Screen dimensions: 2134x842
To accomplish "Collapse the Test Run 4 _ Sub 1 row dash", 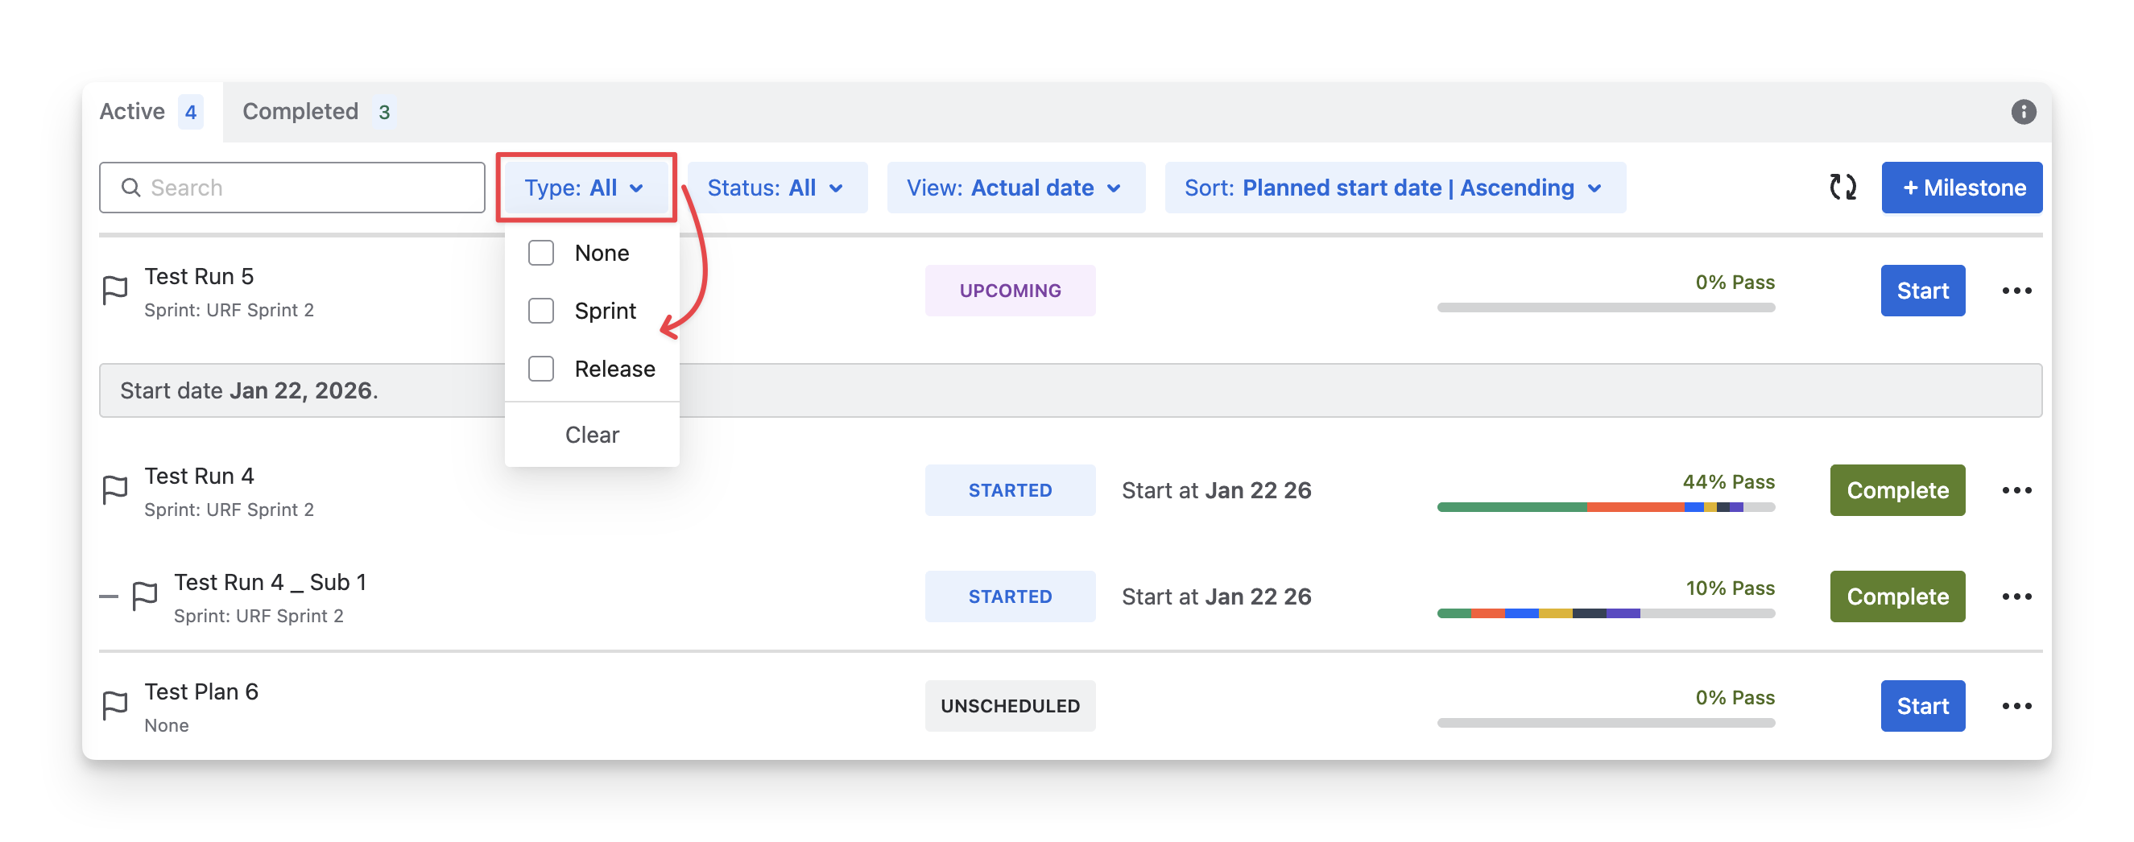I will pos(109,596).
